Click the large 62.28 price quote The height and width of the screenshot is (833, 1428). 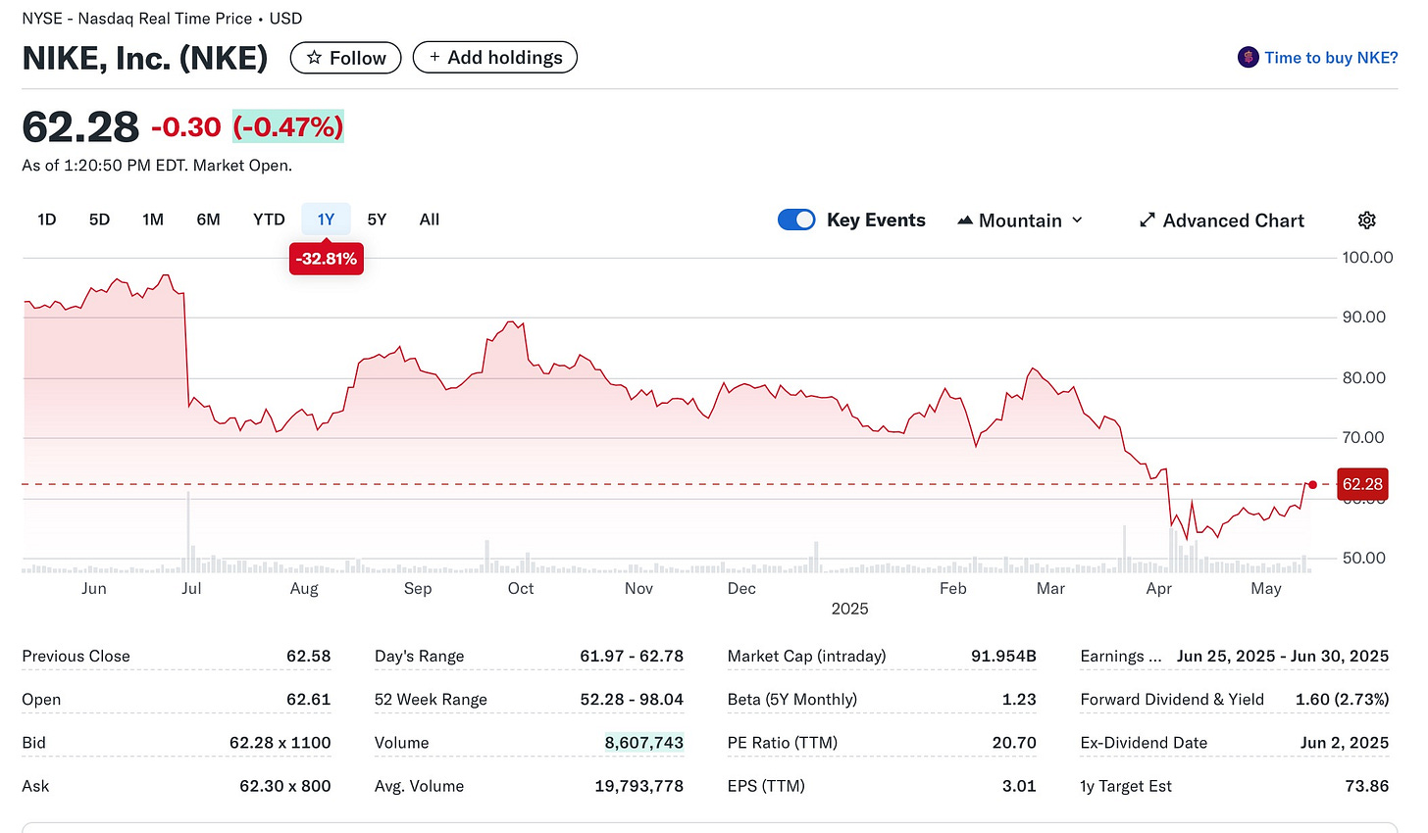(80, 127)
